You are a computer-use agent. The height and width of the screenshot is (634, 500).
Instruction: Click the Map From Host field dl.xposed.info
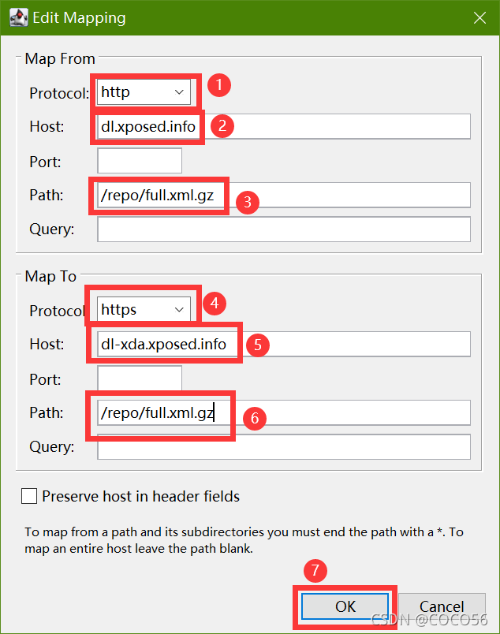point(284,126)
